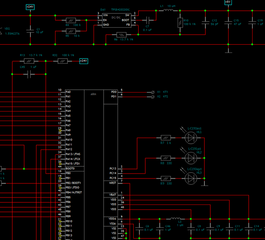The height and width of the screenshot is (240, 265).
Task: Click the +5V power port label
Action: [x=227, y=2]
